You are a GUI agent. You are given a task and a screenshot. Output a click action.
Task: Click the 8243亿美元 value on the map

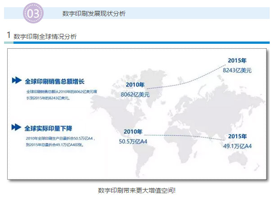pos(237,70)
